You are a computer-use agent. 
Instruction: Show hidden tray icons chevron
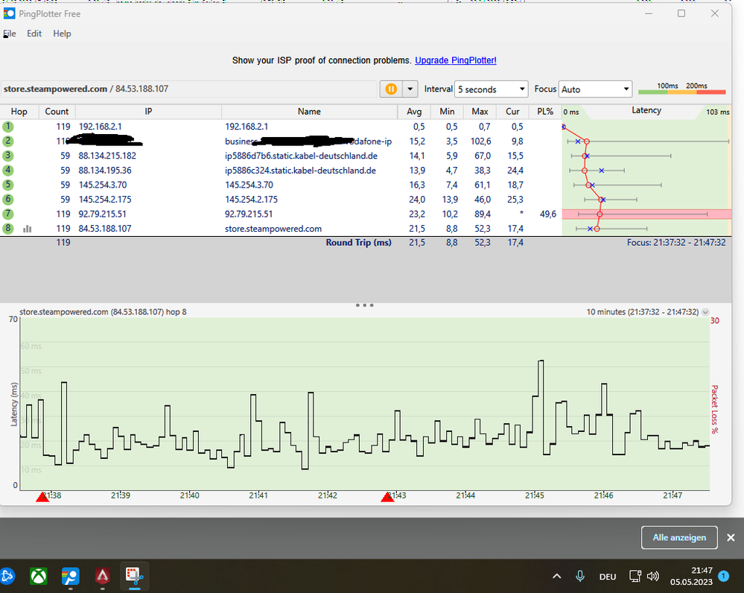556,577
